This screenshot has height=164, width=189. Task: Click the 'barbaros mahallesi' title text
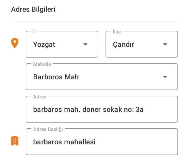pos(64,142)
